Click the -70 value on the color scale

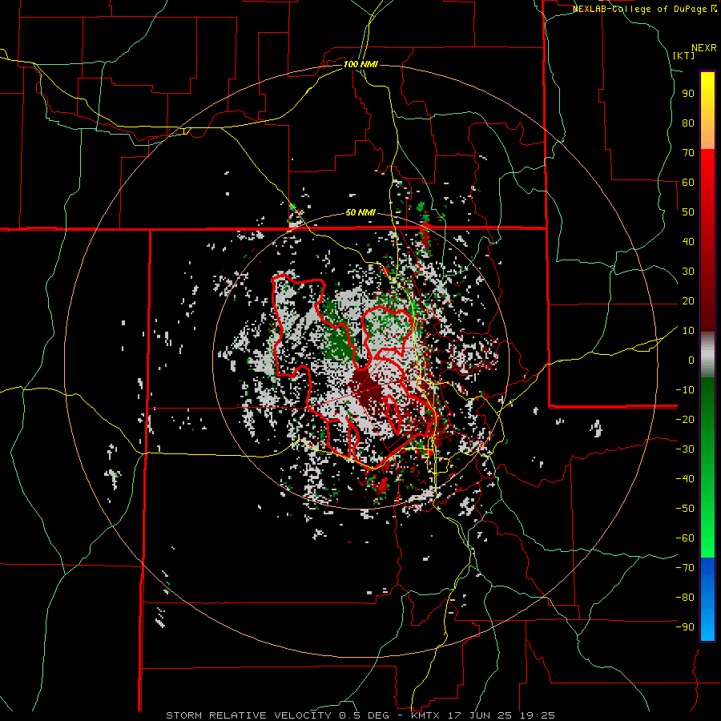(685, 568)
